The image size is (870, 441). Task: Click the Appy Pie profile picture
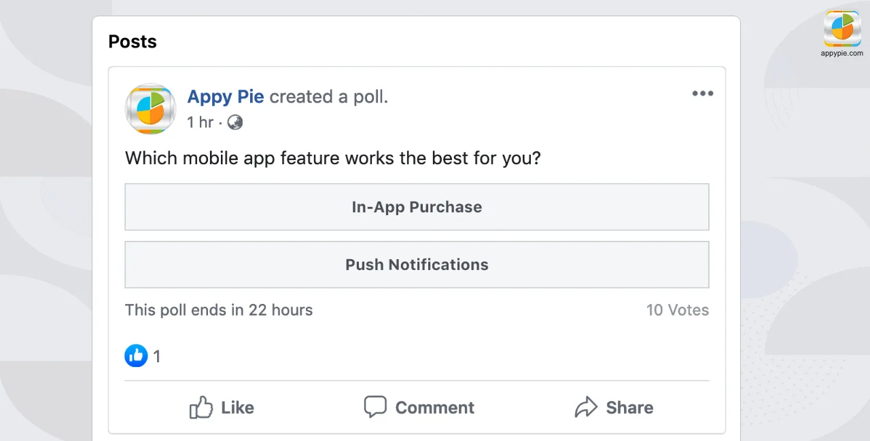coord(150,109)
